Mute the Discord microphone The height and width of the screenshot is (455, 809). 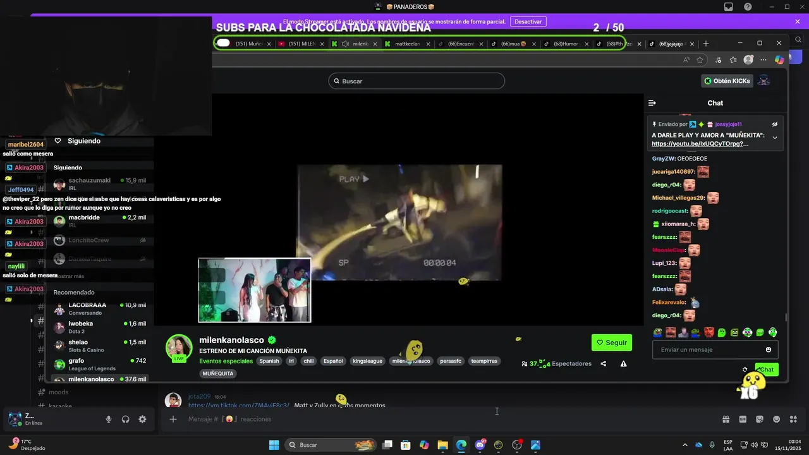pos(109,419)
